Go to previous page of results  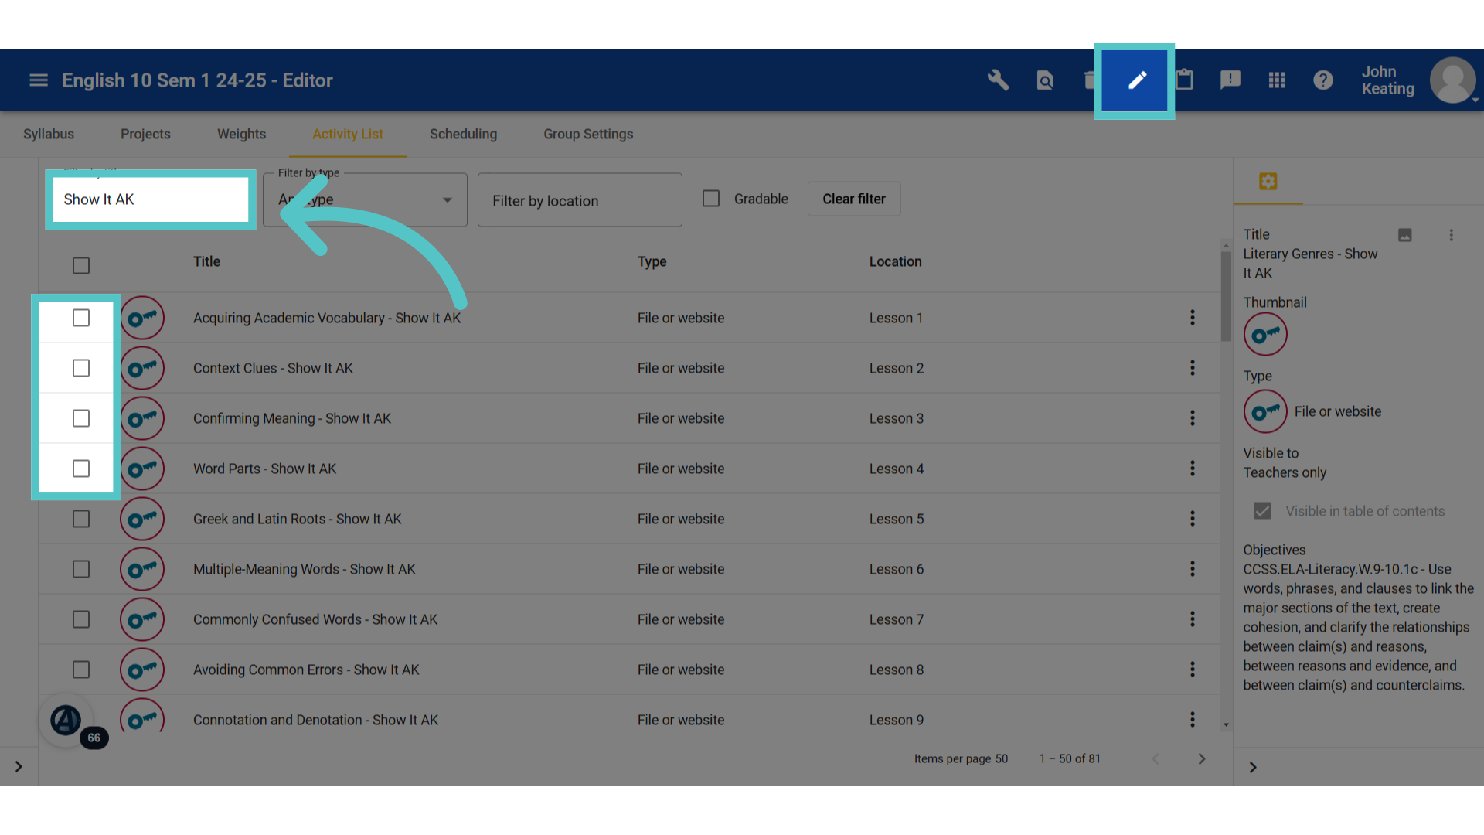point(1156,759)
